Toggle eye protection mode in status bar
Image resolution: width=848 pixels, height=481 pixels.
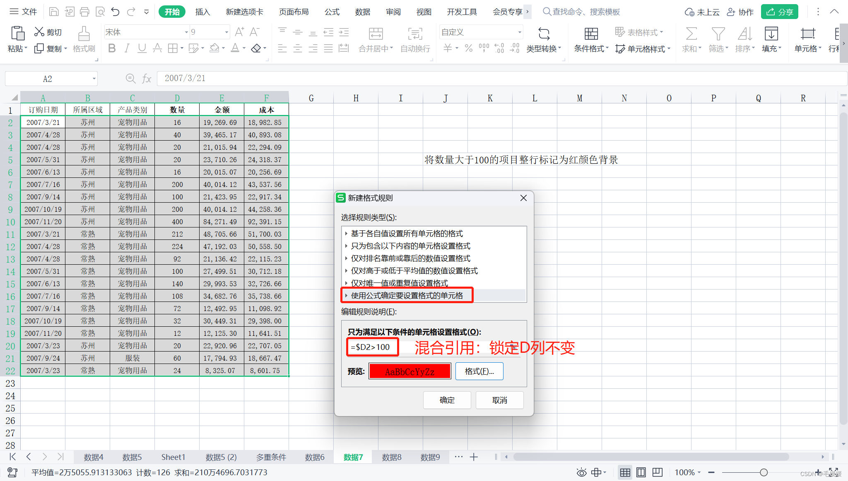pos(581,472)
